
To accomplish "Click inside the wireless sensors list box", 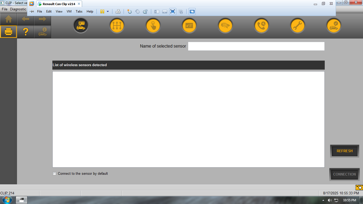I will (188, 119).
